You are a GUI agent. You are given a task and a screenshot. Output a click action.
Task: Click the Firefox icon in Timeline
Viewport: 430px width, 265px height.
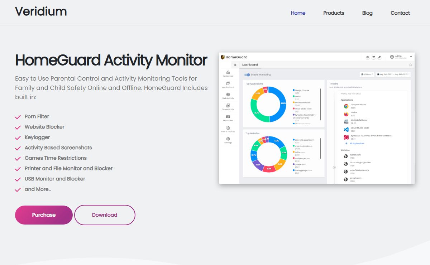[x=346, y=114]
